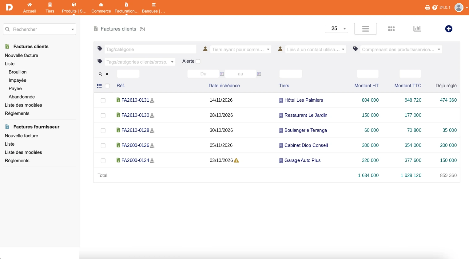Download PDF icon for FA2610-0128
This screenshot has height=259, width=469.
(x=152, y=131)
